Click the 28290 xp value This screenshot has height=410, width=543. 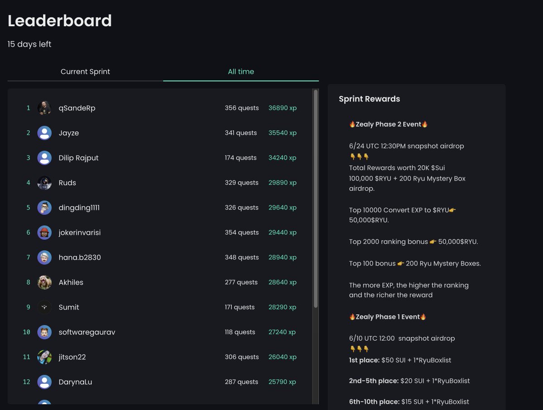(x=282, y=307)
